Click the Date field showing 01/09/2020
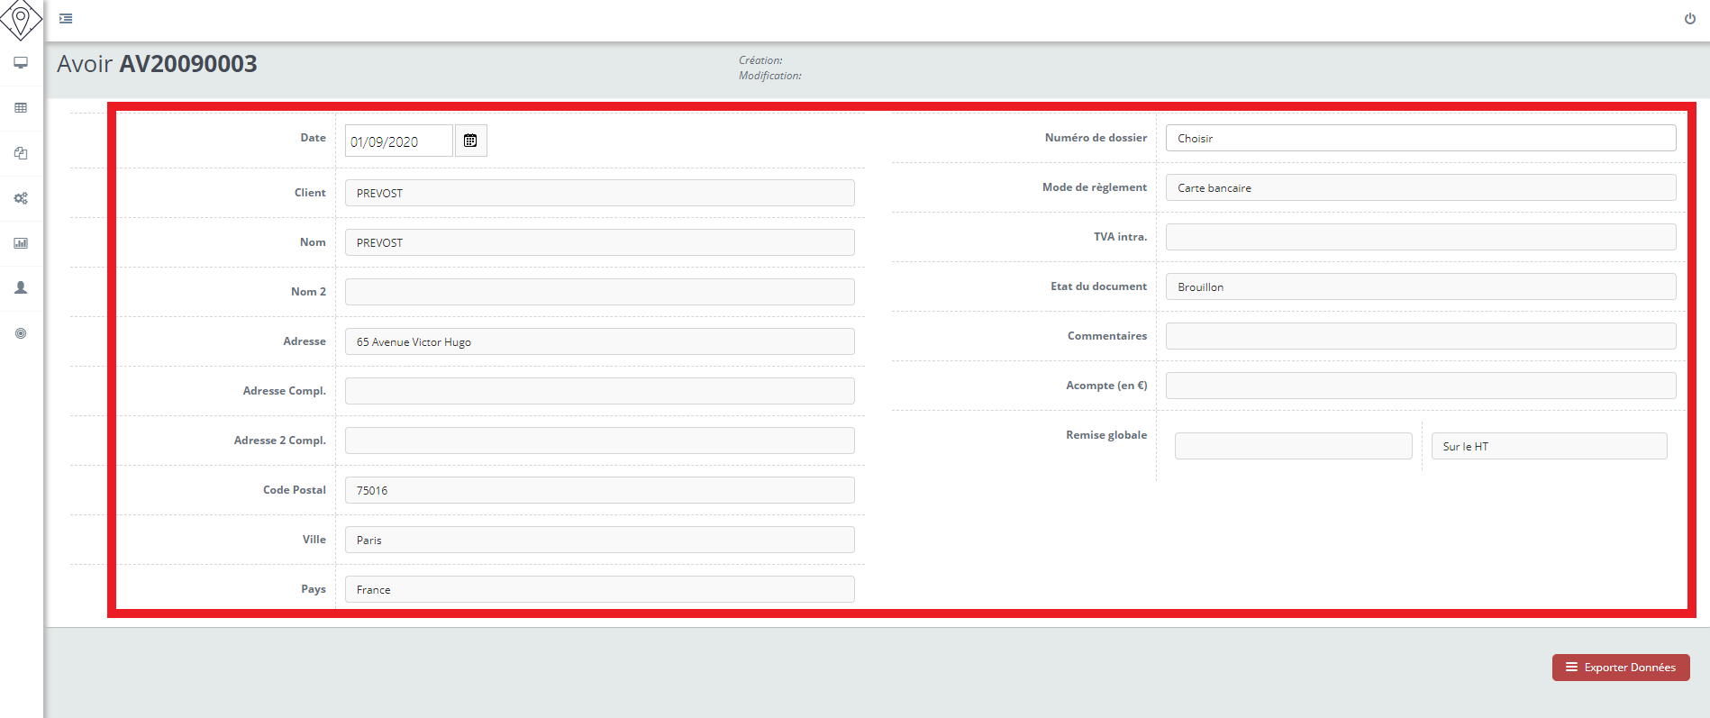Image resolution: width=1710 pixels, height=718 pixels. 398,141
